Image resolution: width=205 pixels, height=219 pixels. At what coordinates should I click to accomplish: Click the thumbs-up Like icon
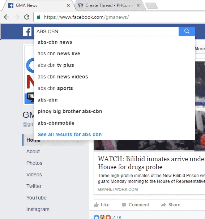pyautogui.click(x=96, y=205)
